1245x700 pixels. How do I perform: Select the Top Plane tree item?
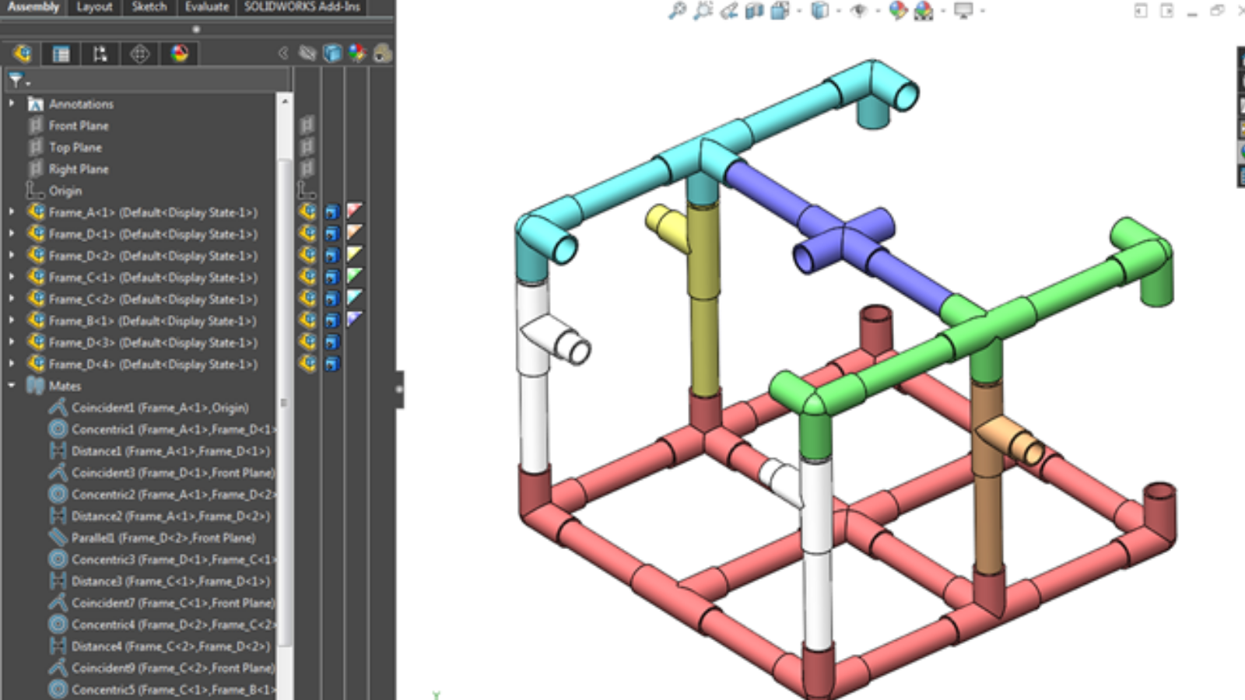click(x=75, y=147)
